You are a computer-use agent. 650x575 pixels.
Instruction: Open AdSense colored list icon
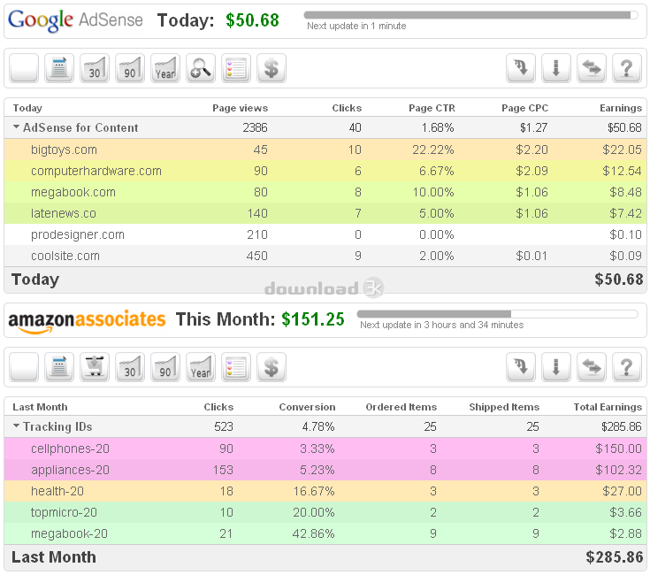pos(236,67)
